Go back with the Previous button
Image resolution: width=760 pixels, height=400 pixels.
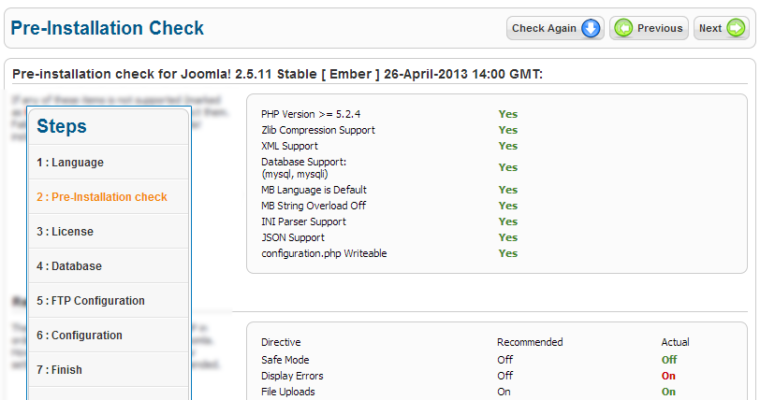point(649,28)
